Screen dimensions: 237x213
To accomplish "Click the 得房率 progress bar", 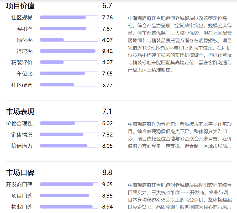I will click(x=69, y=51).
